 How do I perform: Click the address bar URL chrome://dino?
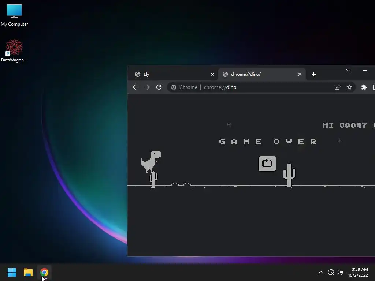point(220,87)
